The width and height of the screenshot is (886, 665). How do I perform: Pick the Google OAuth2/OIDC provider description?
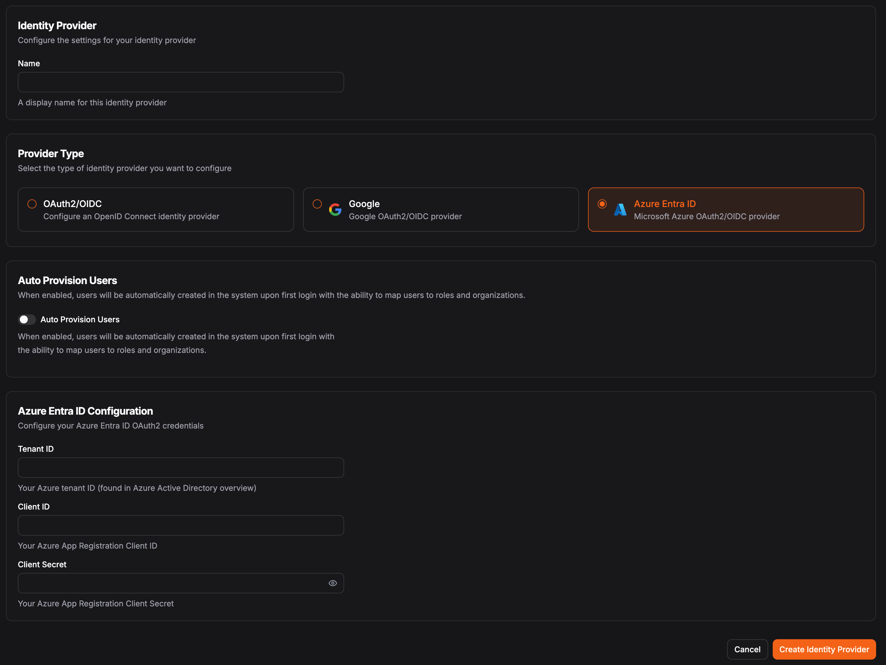(x=405, y=216)
